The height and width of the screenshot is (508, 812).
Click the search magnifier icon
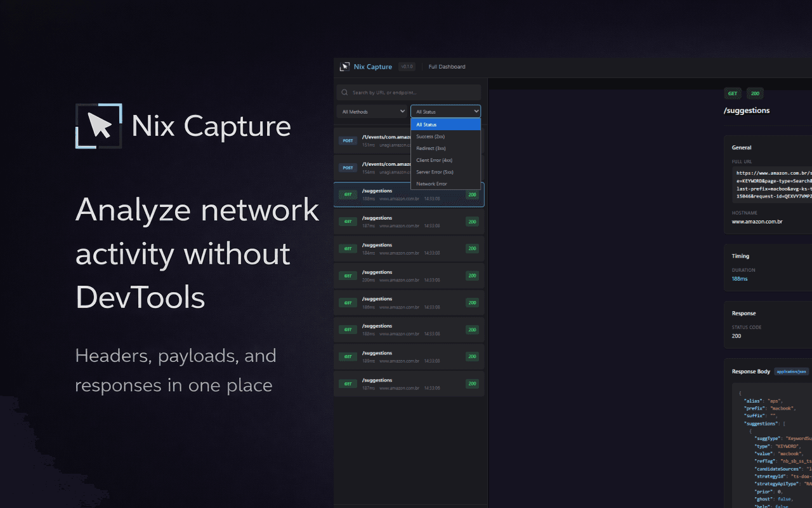(345, 91)
